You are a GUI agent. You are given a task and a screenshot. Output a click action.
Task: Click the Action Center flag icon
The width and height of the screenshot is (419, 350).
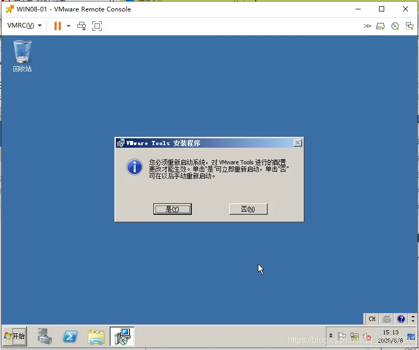pos(342,336)
